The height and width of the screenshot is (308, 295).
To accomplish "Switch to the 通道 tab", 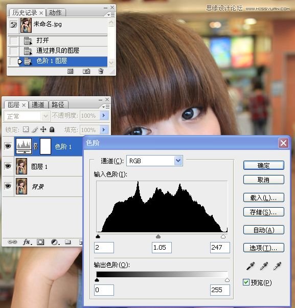I will [x=38, y=105].
